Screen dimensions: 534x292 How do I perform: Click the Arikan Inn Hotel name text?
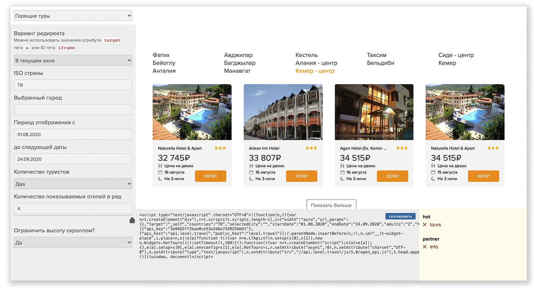point(264,148)
